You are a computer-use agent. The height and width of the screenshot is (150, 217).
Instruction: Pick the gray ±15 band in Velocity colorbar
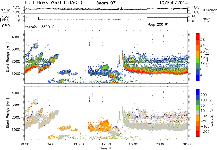coord(198,113)
